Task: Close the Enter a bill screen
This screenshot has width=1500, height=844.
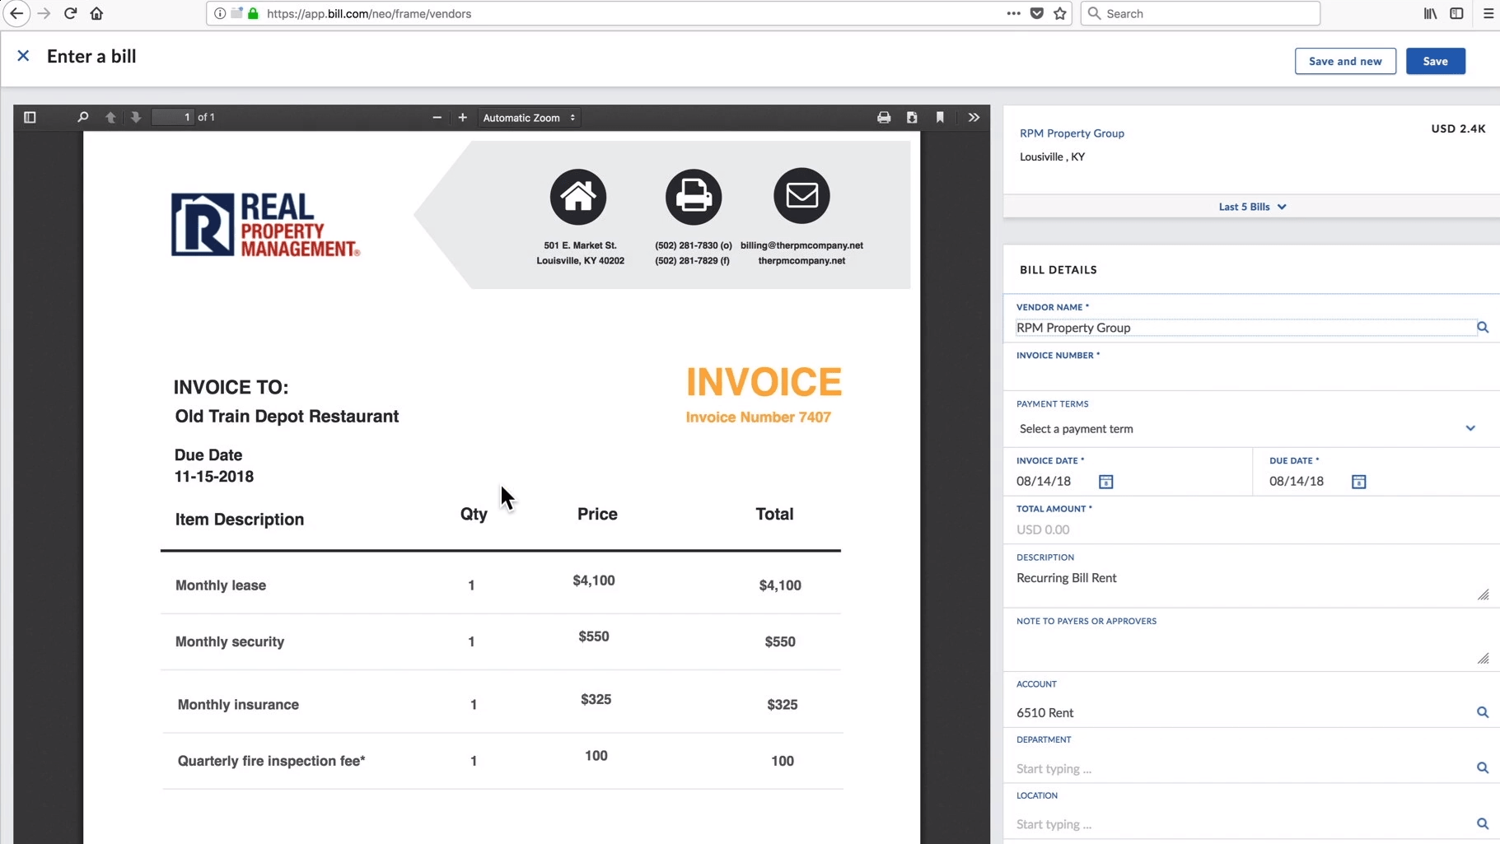Action: coord(23,56)
